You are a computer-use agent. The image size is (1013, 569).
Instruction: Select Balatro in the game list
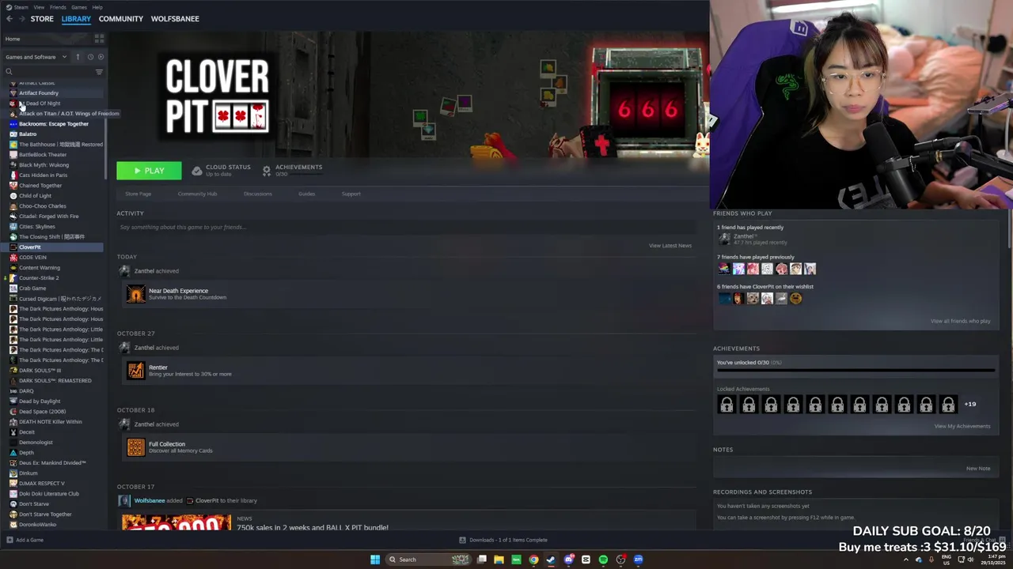(28, 134)
